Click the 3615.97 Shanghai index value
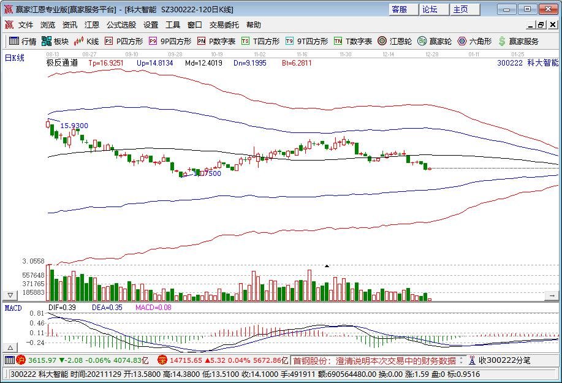Image resolution: width=562 pixels, height=383 pixels. click(x=42, y=360)
